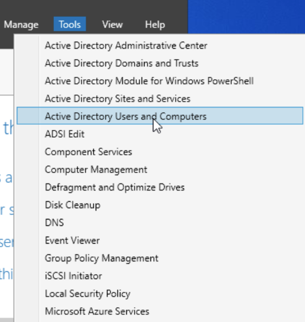Start Active Directory Module for Windows PowerShell
Viewport: 305px width, 322px height.
[160, 81]
